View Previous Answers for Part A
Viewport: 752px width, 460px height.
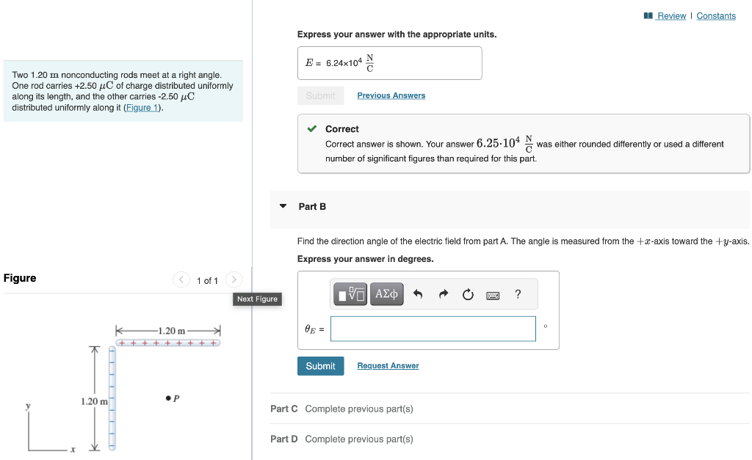[x=391, y=95]
